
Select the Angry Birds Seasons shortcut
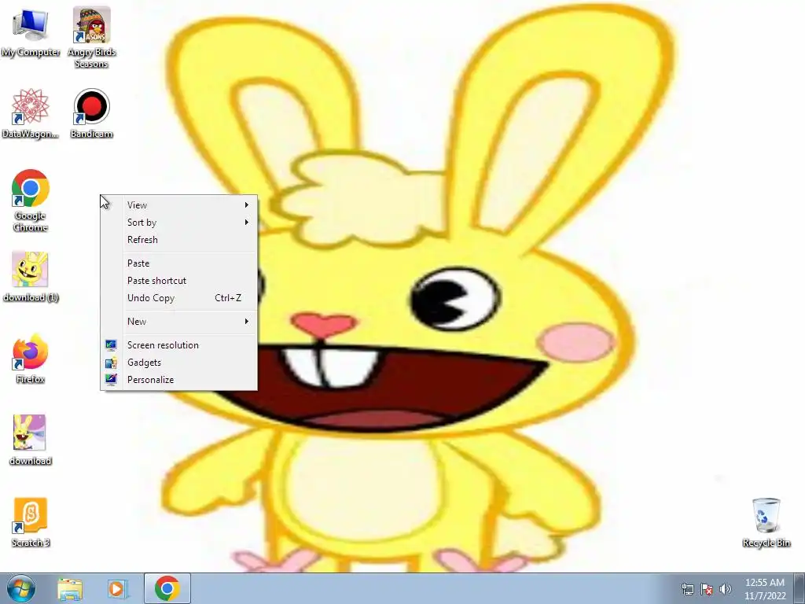91,37
